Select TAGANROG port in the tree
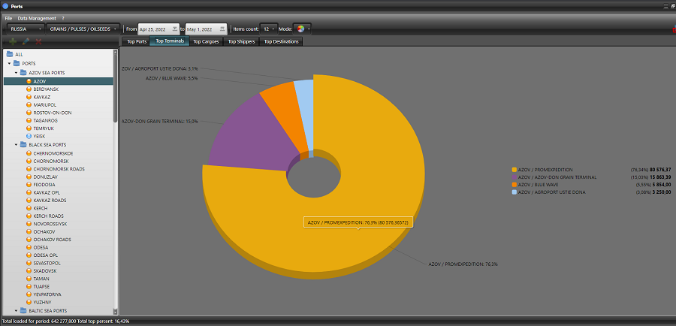The image size is (676, 326). tap(45, 120)
